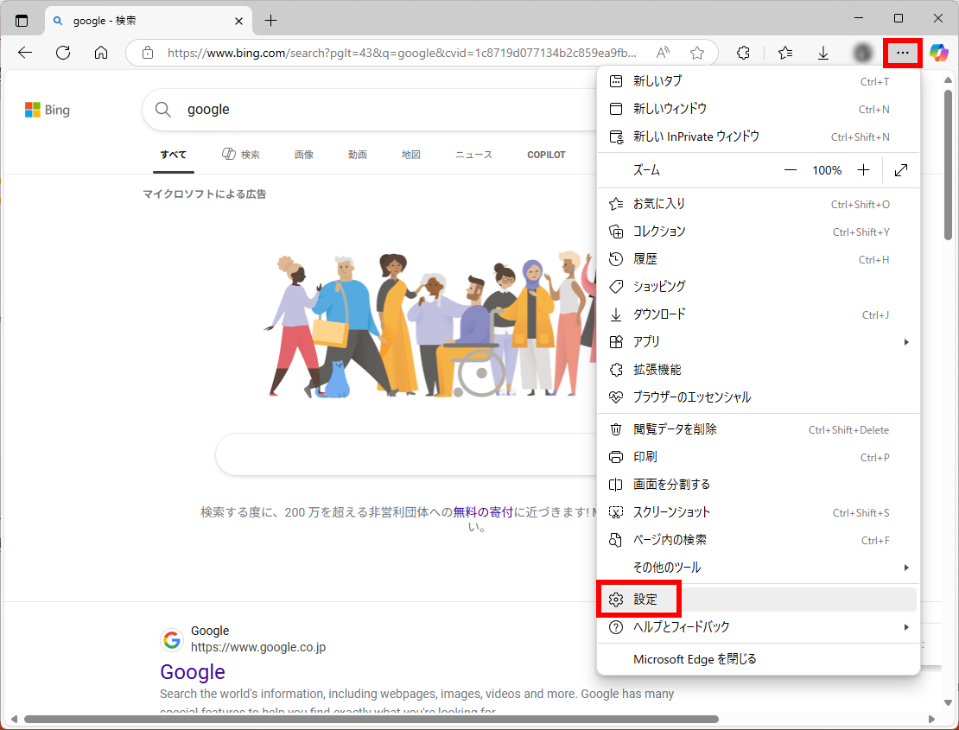Choose 新しいタブ from the menu
This screenshot has width=959, height=730.
click(759, 81)
